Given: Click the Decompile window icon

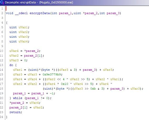Looking at the screenshot, I should pos(2,2).
